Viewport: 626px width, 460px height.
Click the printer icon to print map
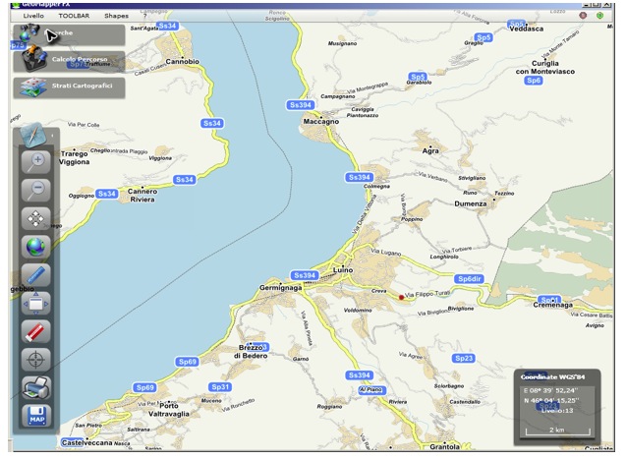tap(36, 388)
